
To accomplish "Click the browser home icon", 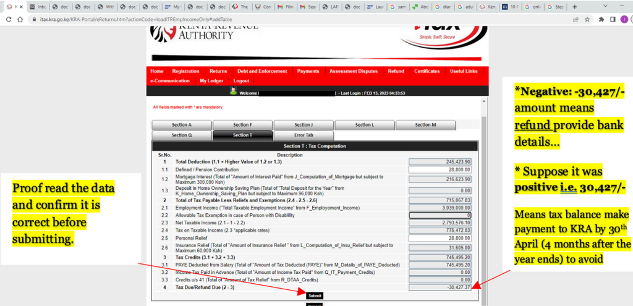I will tap(20, 19).
